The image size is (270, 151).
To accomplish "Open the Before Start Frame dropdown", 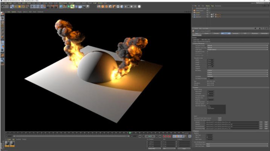I will point(237,144).
